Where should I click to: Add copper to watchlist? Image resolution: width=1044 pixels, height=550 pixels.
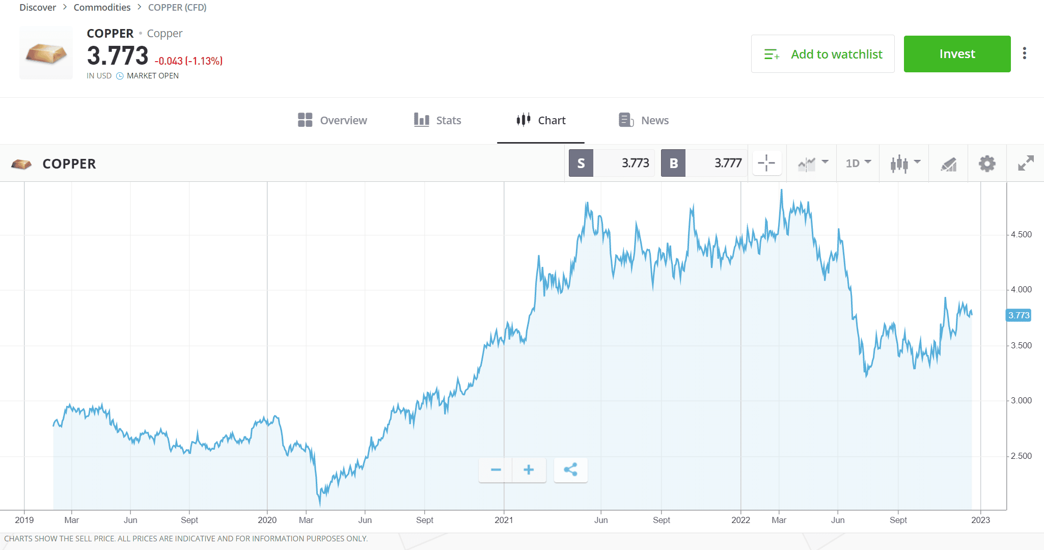(822, 54)
